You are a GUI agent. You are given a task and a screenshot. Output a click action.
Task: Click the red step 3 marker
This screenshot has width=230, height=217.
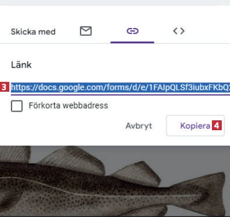[4, 87]
